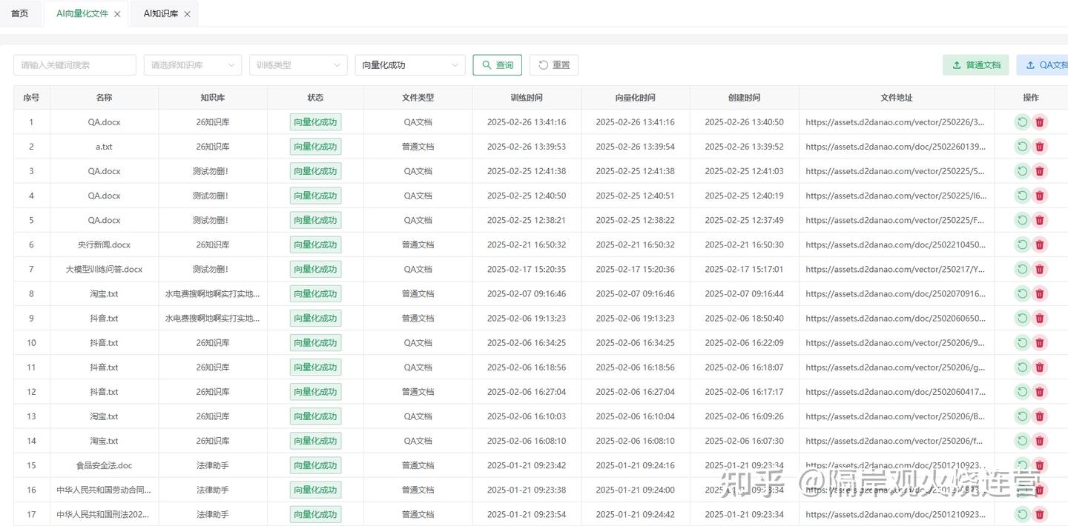Click the green 普通文档 upload button
Viewport: 1068px width, 526px height.
coord(975,64)
